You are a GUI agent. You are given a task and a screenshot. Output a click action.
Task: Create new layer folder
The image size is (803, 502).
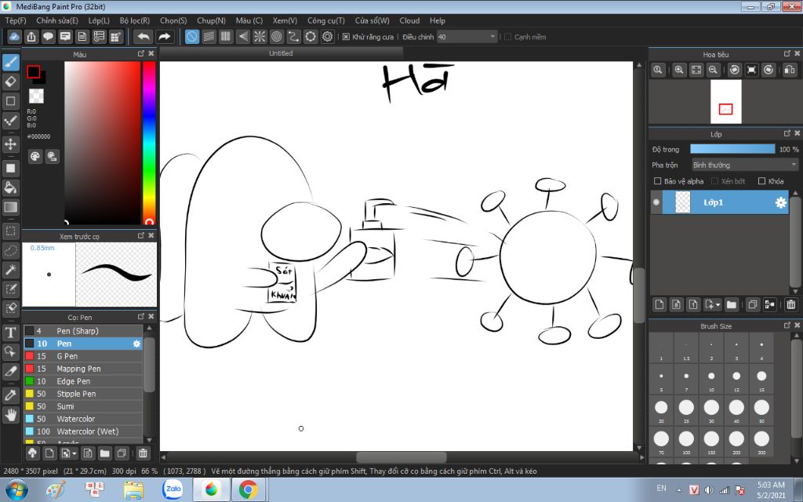732,305
